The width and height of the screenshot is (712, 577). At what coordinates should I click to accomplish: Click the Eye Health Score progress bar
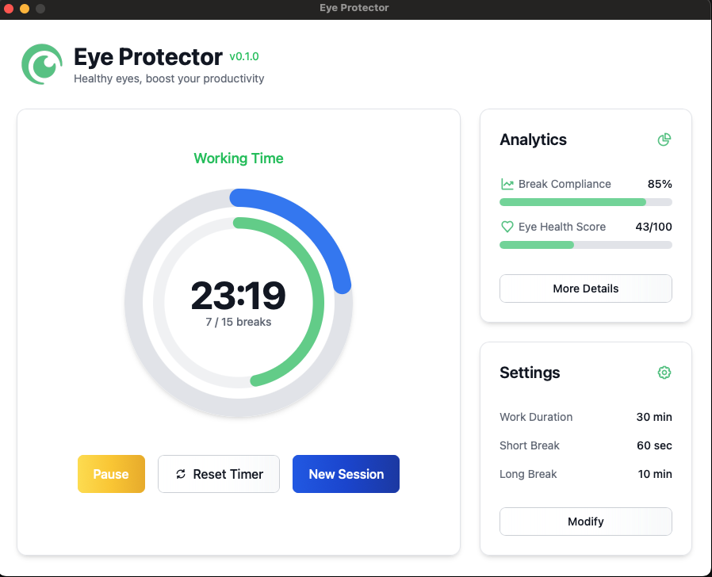(585, 245)
